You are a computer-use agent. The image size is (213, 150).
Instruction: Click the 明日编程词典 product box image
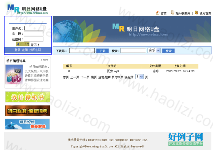[x=14, y=74]
